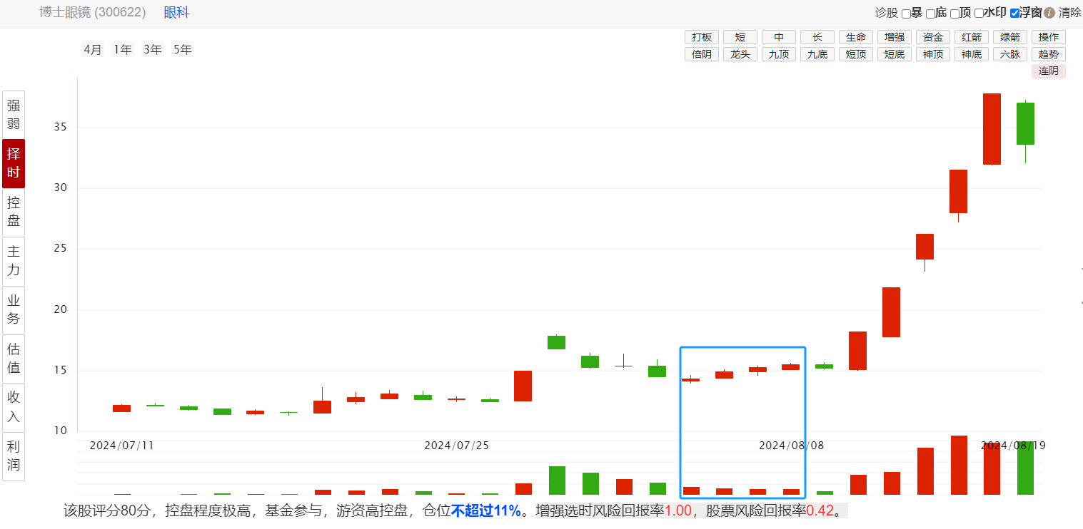The width and height of the screenshot is (1083, 529).
Task: Enable the 水印 watermark checkbox
Action: point(979,14)
